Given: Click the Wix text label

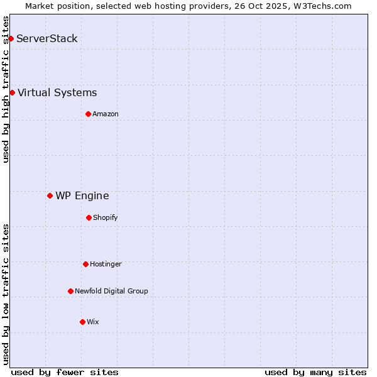Looking at the screenshot, I should (93, 322).
